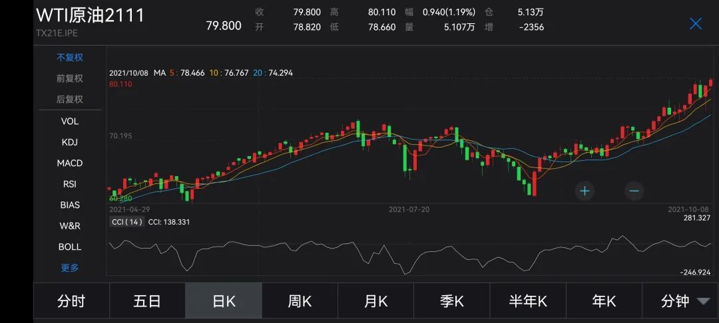719x323 pixels.
Task: Show the VOL volume indicator
Action: pos(70,121)
